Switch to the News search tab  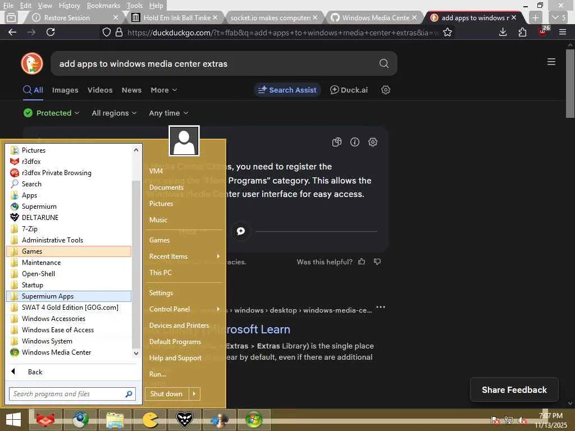pyautogui.click(x=131, y=90)
